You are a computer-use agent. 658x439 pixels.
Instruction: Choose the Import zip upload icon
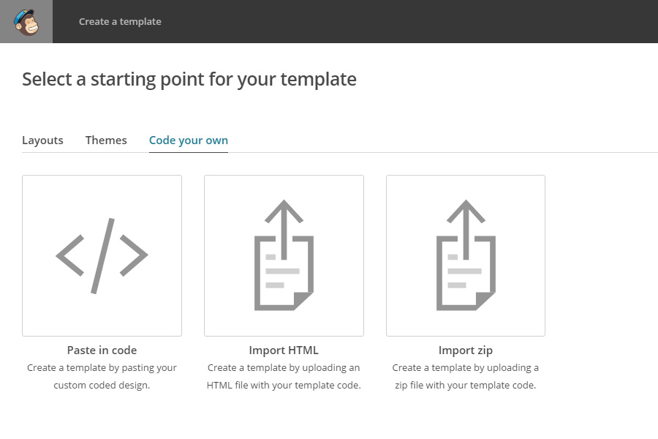click(466, 255)
